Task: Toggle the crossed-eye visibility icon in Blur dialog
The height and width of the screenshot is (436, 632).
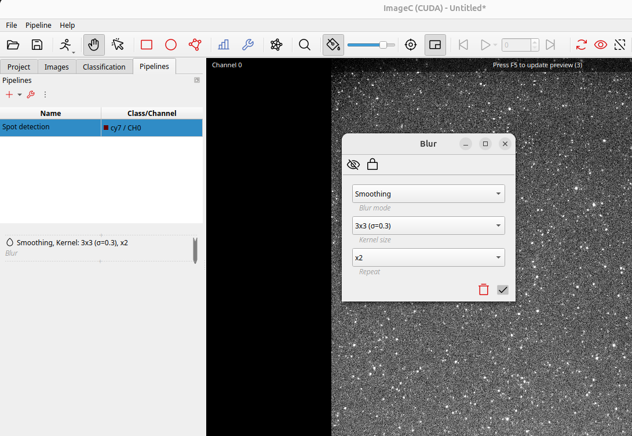Action: point(353,165)
